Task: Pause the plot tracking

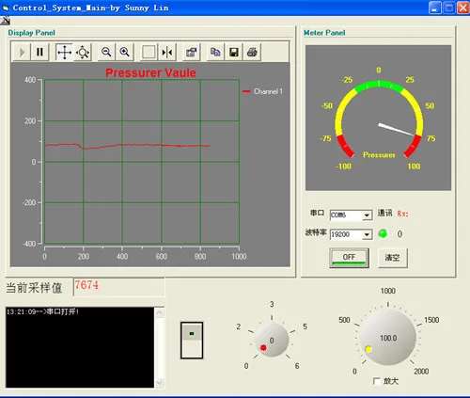Action: tap(39, 52)
